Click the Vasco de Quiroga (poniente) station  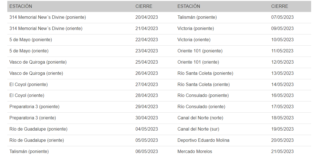tap(38, 62)
